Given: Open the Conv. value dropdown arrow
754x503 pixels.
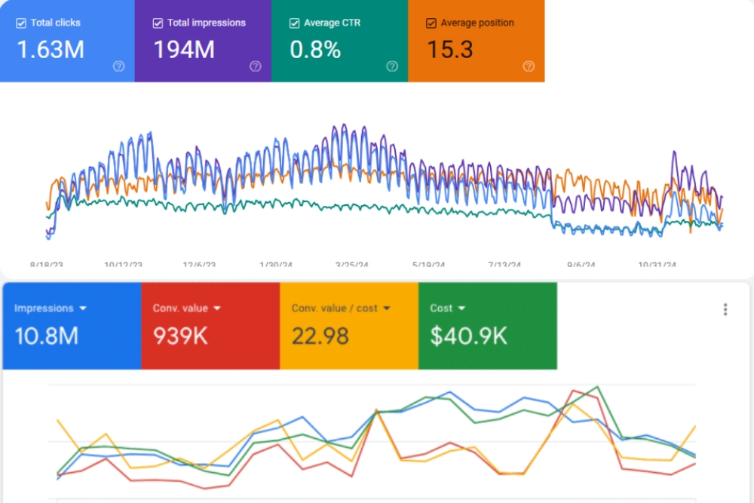Looking at the screenshot, I should tap(216, 308).
